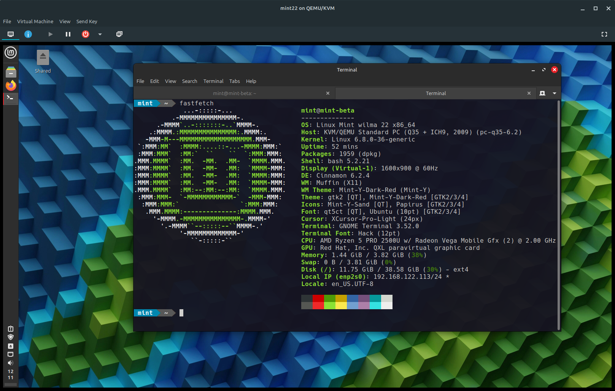
Task: Click the fastfetch command text
Action: [197, 103]
